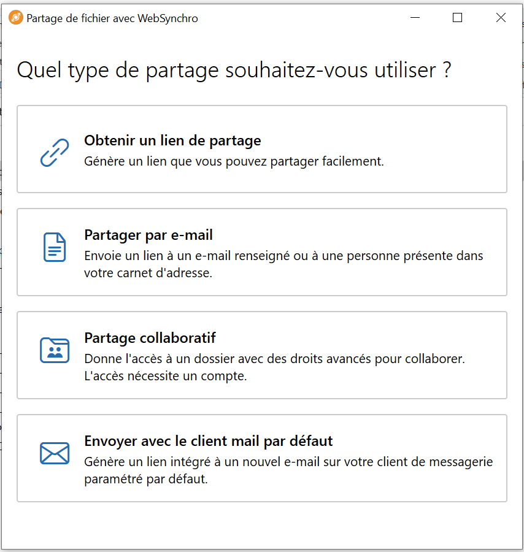Click the window title Partage de fichier avec WebSynchro
The width and height of the screenshot is (524, 552).
click(x=112, y=18)
